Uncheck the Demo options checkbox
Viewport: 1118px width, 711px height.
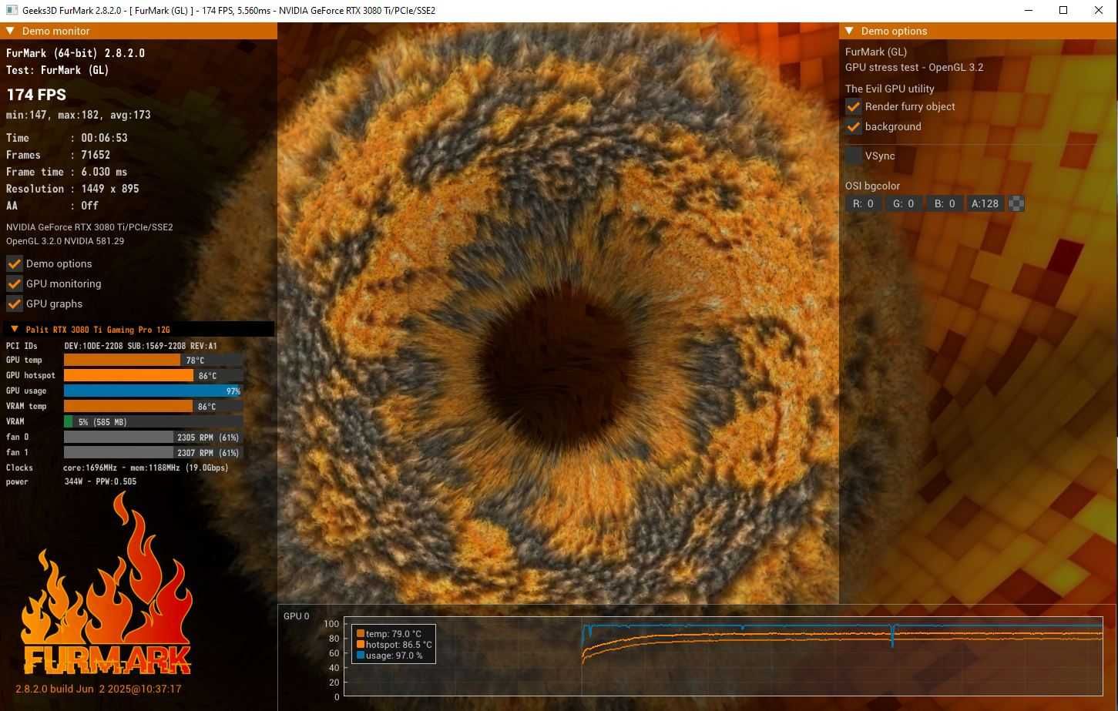[14, 263]
